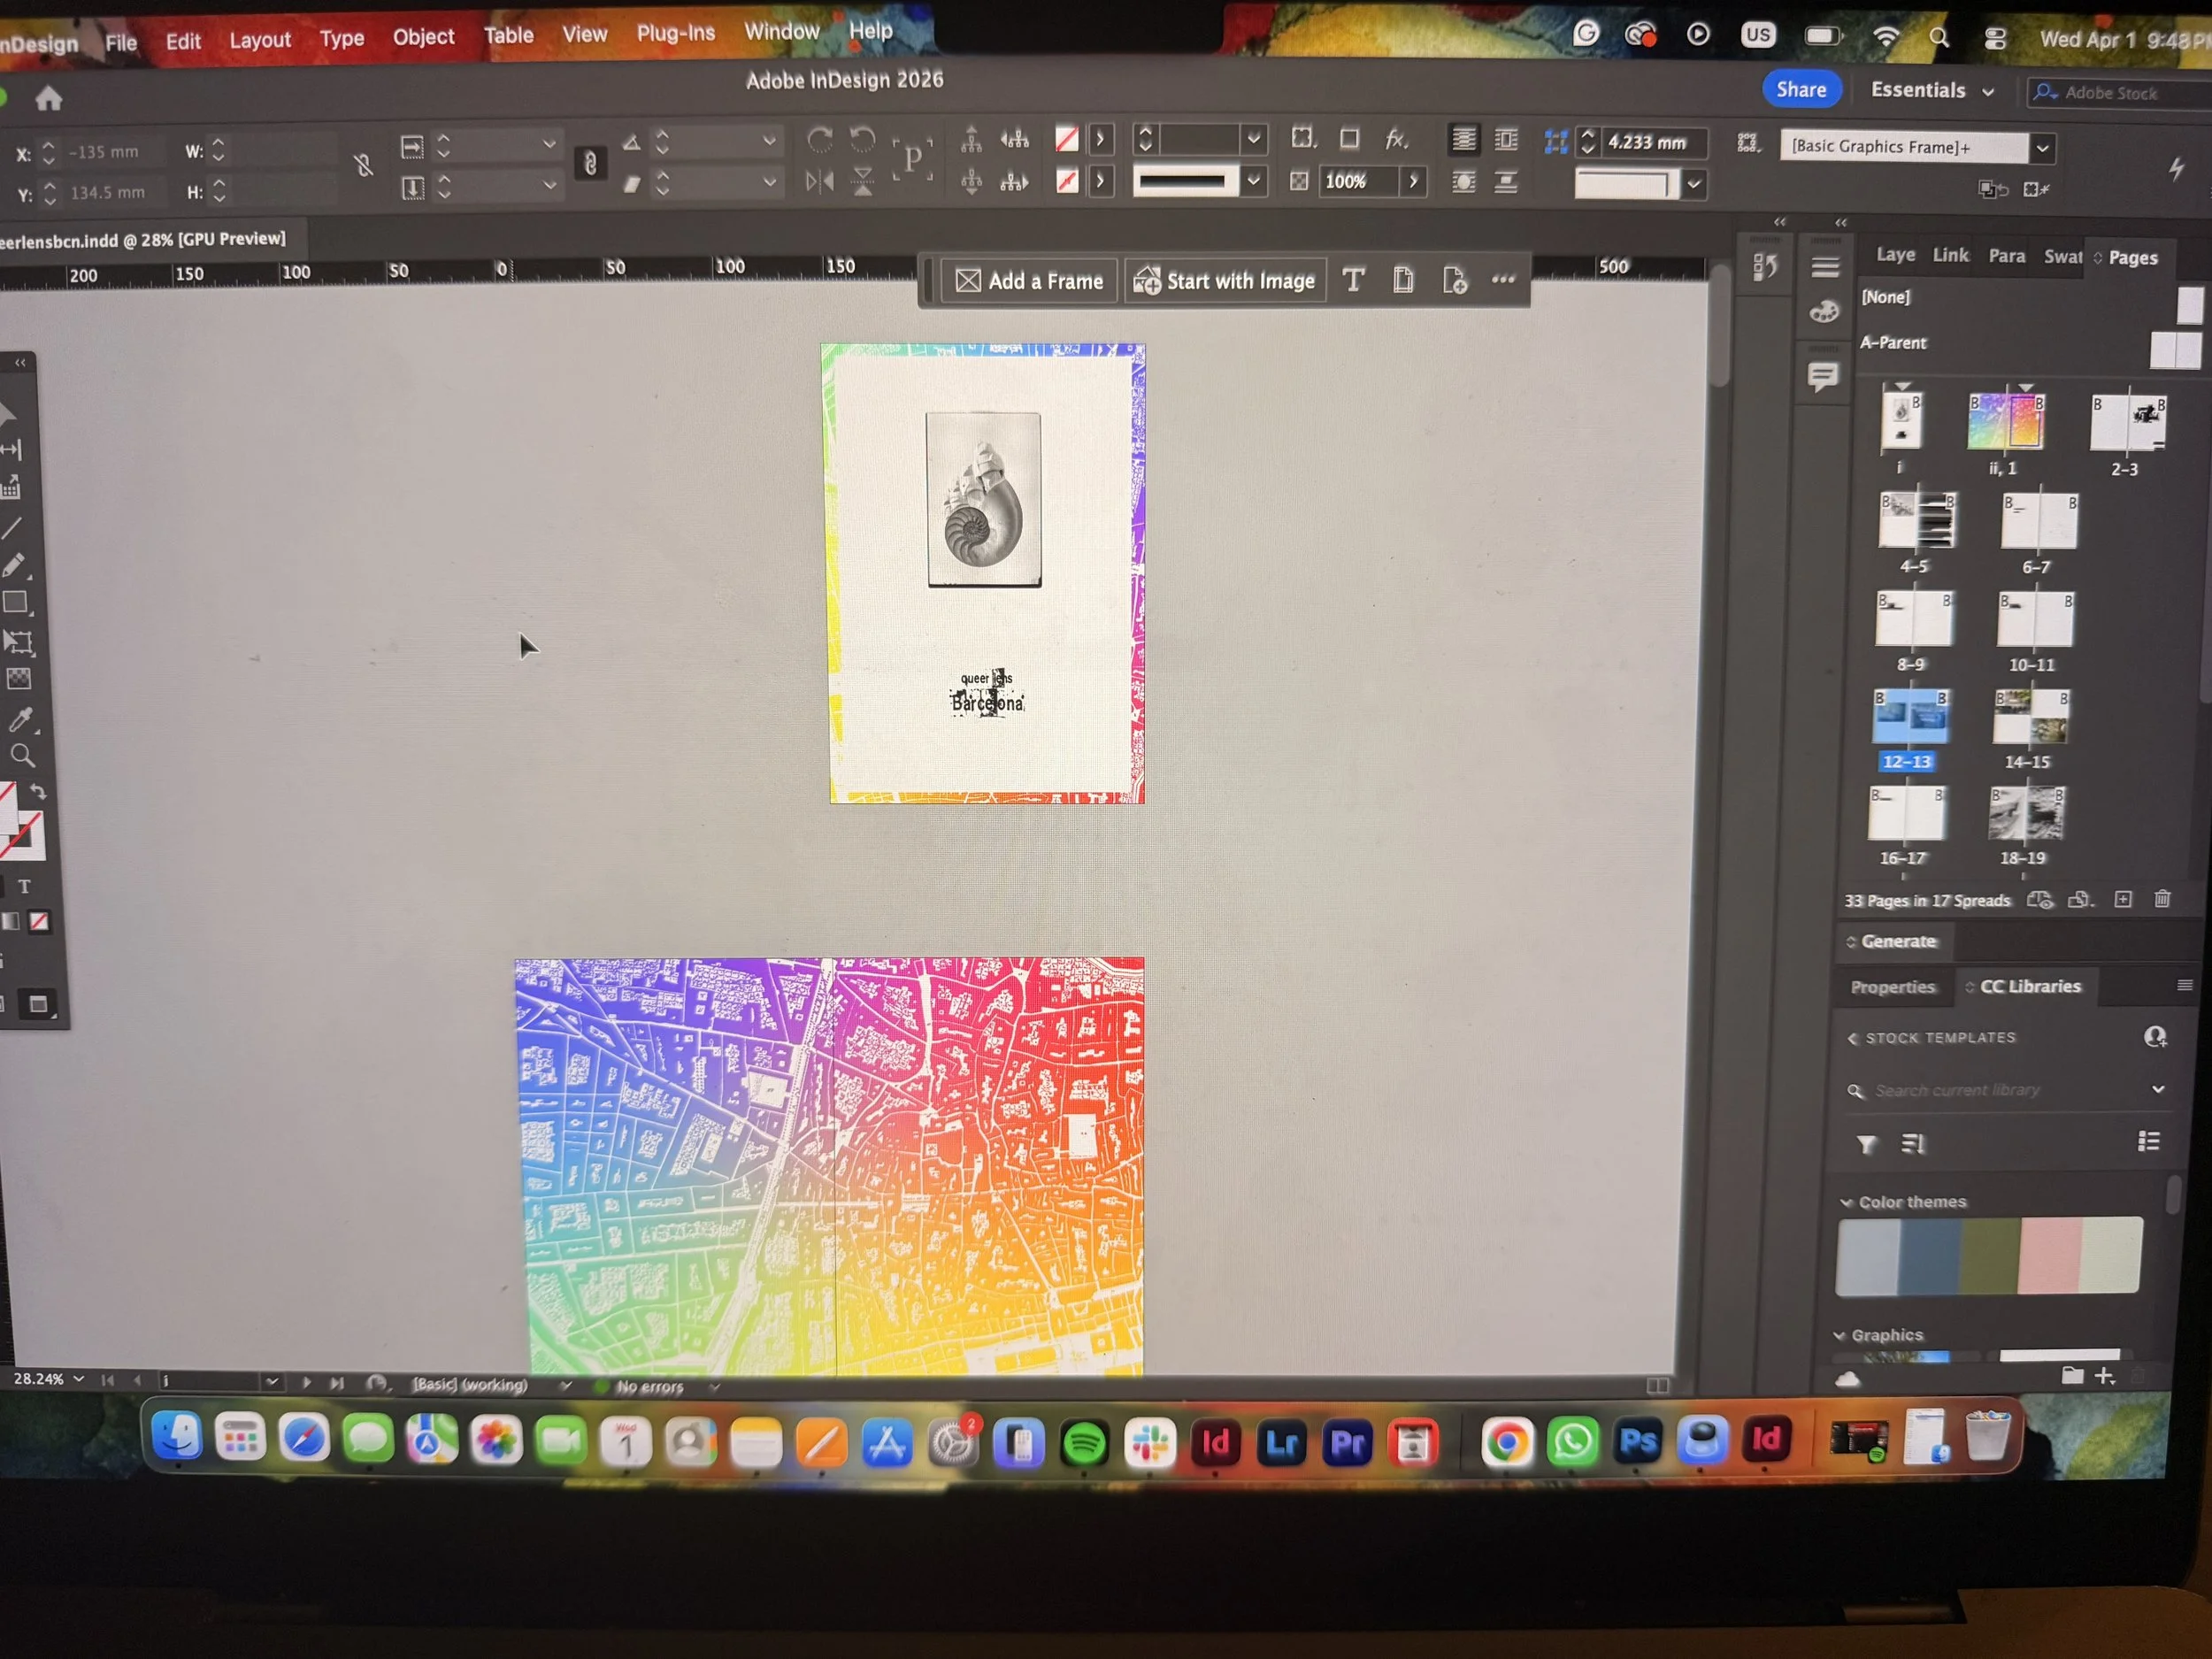Open the Object menu
Screen dimensions: 2212x1659
(x=423, y=37)
